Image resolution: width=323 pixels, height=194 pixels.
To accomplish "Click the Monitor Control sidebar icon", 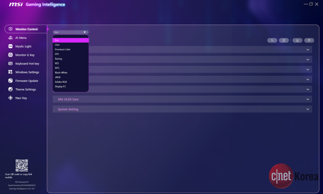I will click(x=10, y=29).
